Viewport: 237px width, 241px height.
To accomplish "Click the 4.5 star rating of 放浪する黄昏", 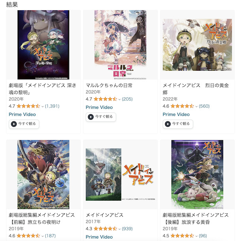I will point(182,236).
